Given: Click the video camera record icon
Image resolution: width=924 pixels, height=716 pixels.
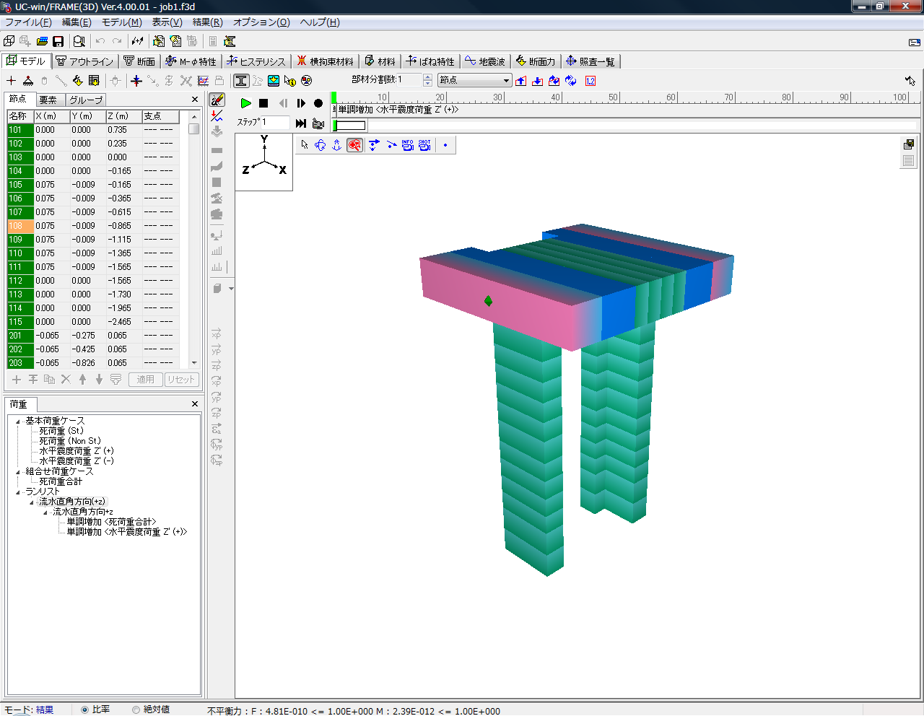Looking at the screenshot, I should point(318,123).
